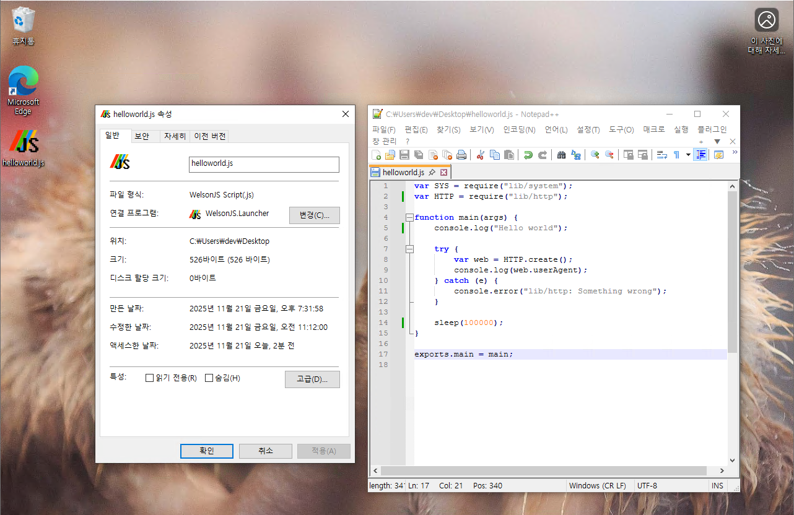Save the document with the Save icon

pos(404,155)
